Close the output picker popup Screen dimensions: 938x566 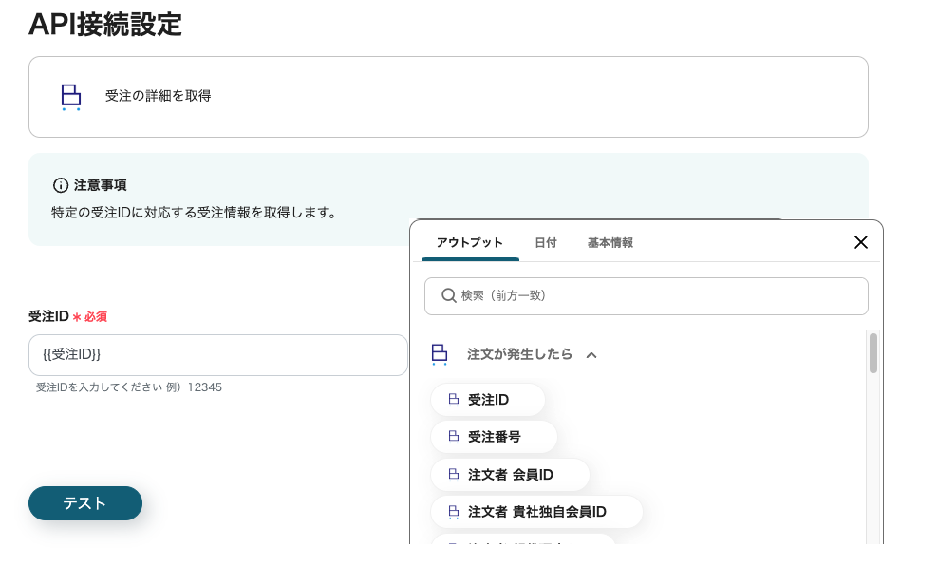pyautogui.click(x=861, y=242)
